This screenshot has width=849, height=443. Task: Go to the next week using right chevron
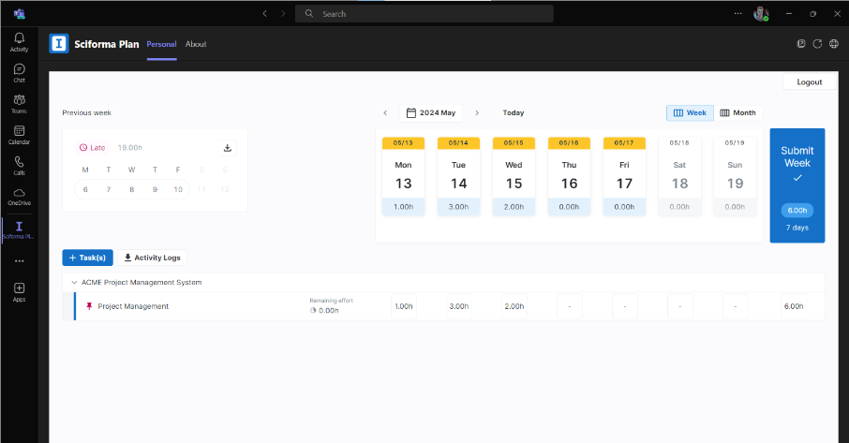[477, 112]
